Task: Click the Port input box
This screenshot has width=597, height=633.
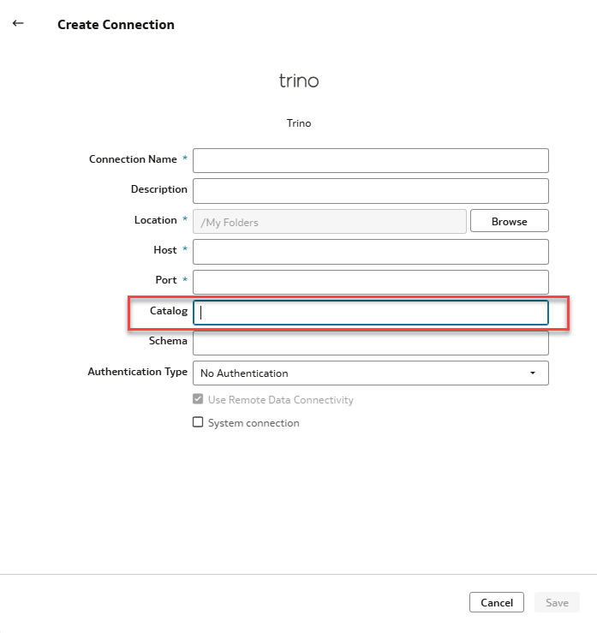Action: (x=371, y=282)
